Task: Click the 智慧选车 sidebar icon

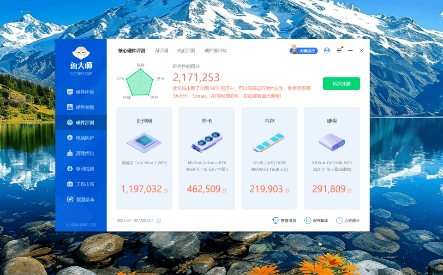Action: pyautogui.click(x=70, y=199)
